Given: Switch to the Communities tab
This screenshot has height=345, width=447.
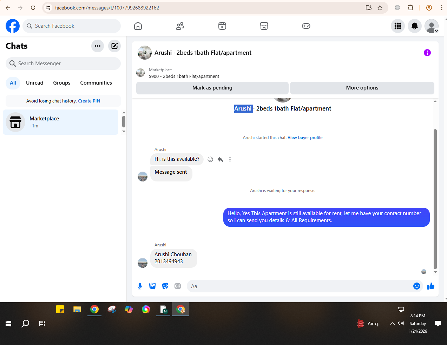Looking at the screenshot, I should (96, 83).
